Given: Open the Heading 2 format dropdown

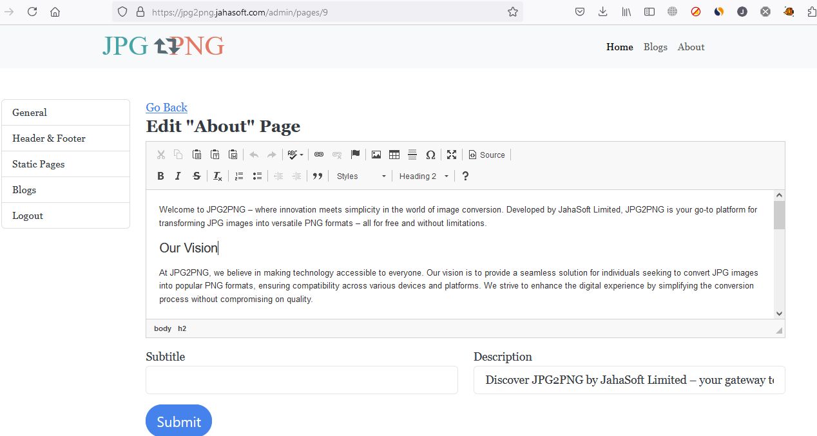Looking at the screenshot, I should pyautogui.click(x=423, y=176).
